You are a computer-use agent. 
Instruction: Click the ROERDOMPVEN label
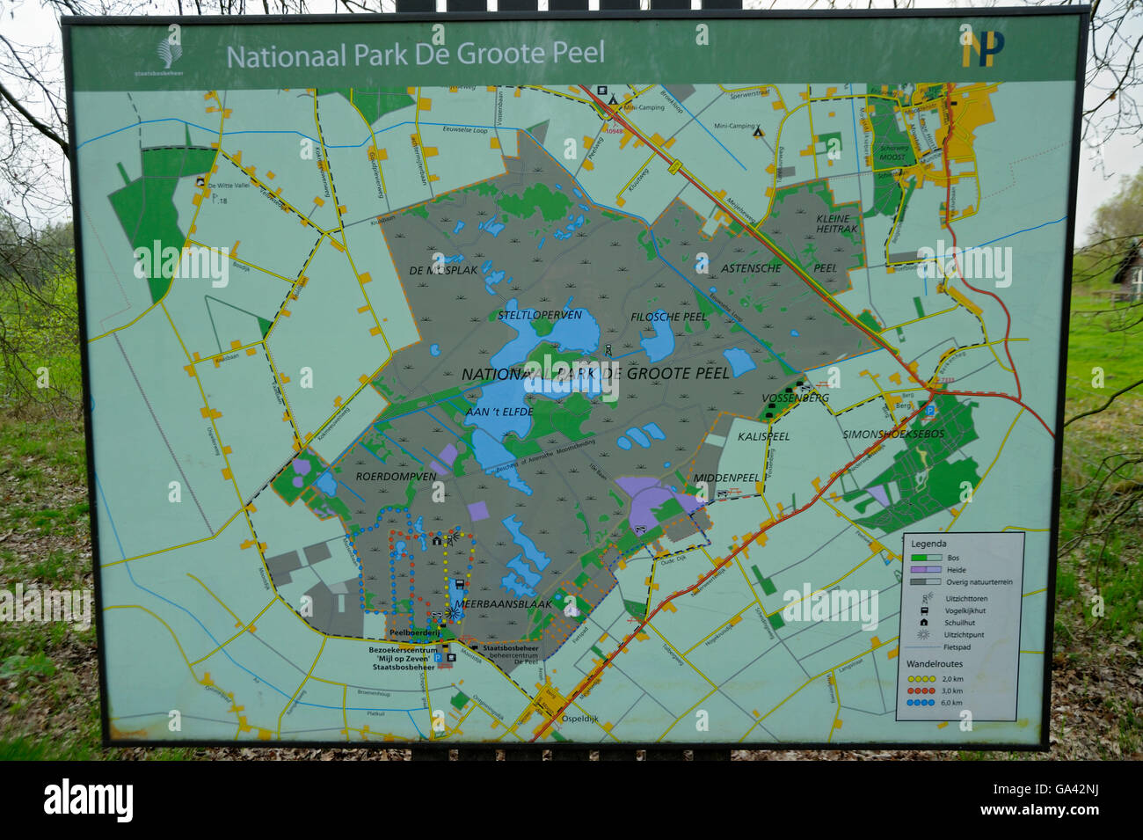(396, 476)
